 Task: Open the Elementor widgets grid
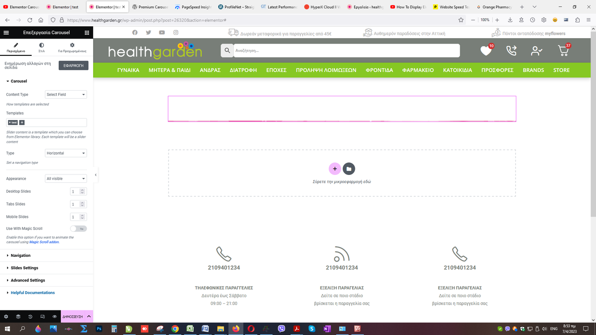coord(87,33)
